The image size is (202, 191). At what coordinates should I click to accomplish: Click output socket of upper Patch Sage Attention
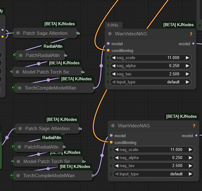77,33
